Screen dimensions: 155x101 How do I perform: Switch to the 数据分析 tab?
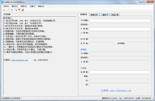click(94, 15)
